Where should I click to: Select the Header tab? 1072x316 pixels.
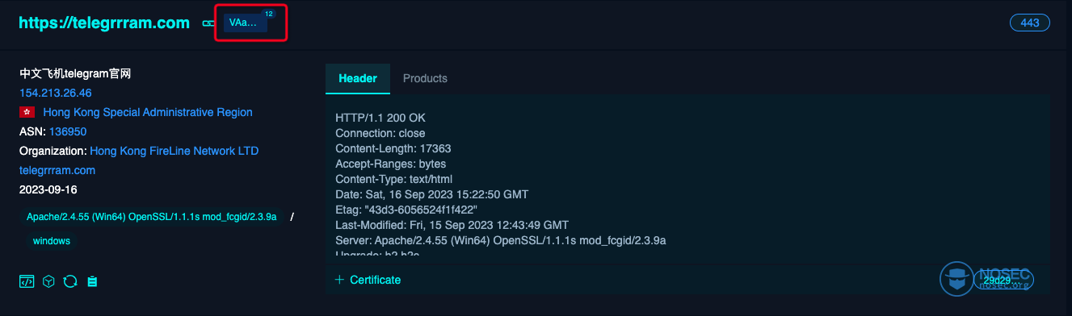tap(358, 78)
